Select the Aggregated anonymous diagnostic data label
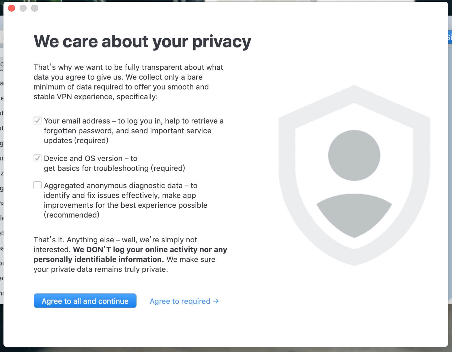Image resolution: width=452 pixels, height=352 pixels. pos(113,186)
